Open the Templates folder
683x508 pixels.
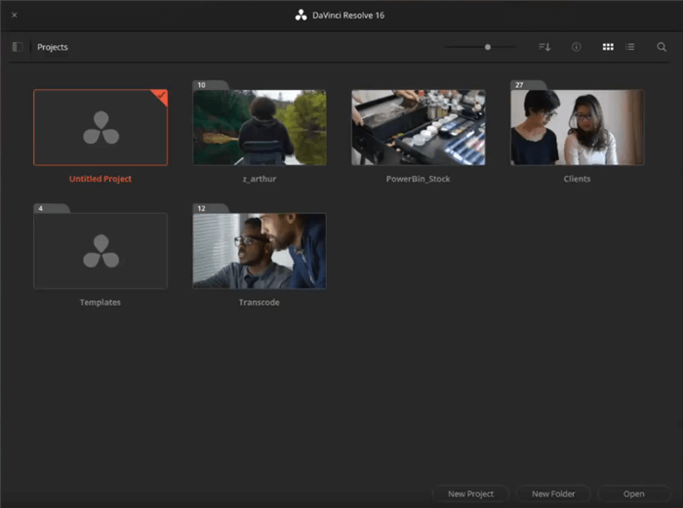(100, 251)
